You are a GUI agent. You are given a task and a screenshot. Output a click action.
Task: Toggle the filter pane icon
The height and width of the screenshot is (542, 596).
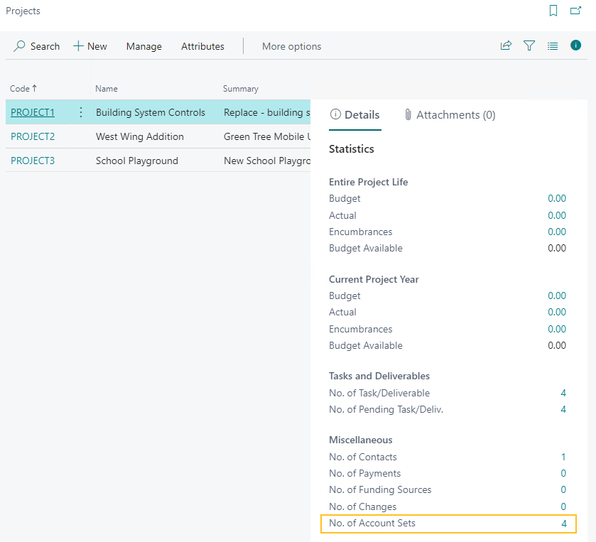point(529,45)
